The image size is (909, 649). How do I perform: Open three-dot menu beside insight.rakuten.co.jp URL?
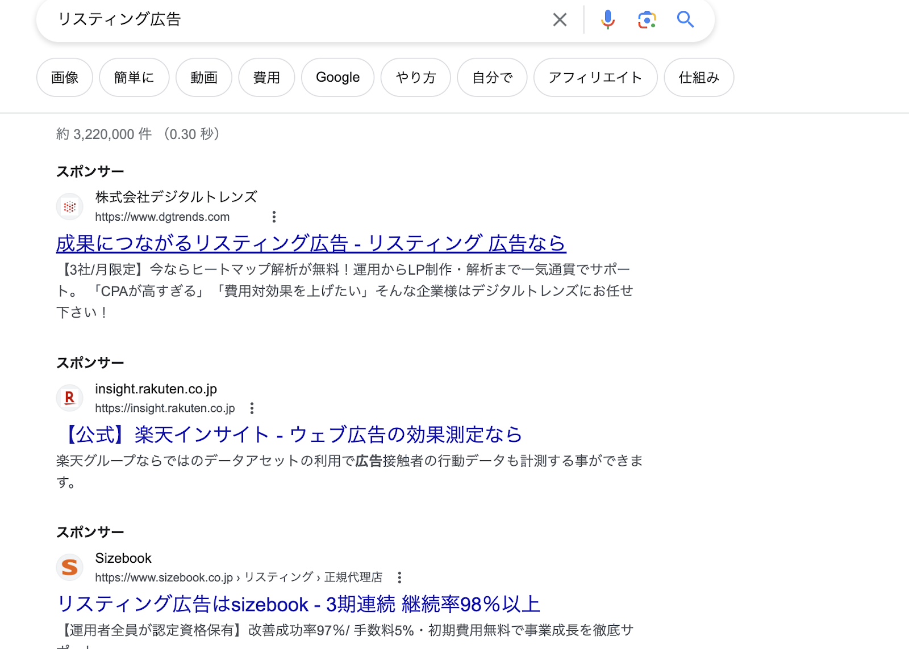pos(252,408)
